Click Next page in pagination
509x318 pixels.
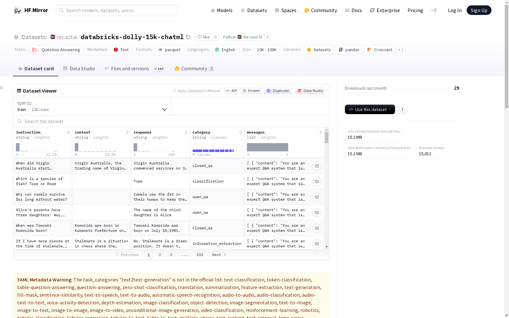[219, 255]
